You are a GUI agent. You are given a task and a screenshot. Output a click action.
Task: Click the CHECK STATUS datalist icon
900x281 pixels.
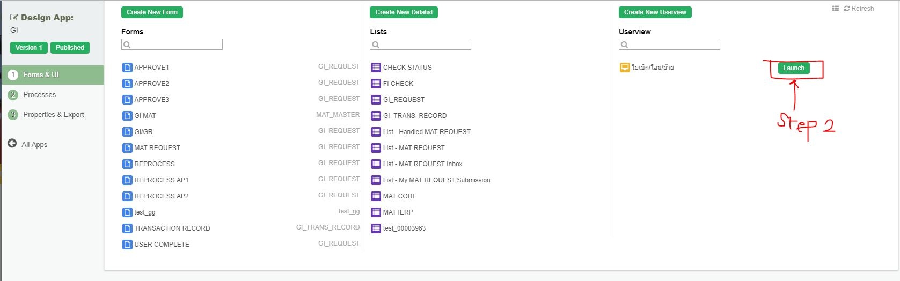tap(376, 68)
